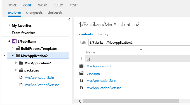Go up via [..] link
The height and width of the screenshot is (106, 190).
pos(88,59)
